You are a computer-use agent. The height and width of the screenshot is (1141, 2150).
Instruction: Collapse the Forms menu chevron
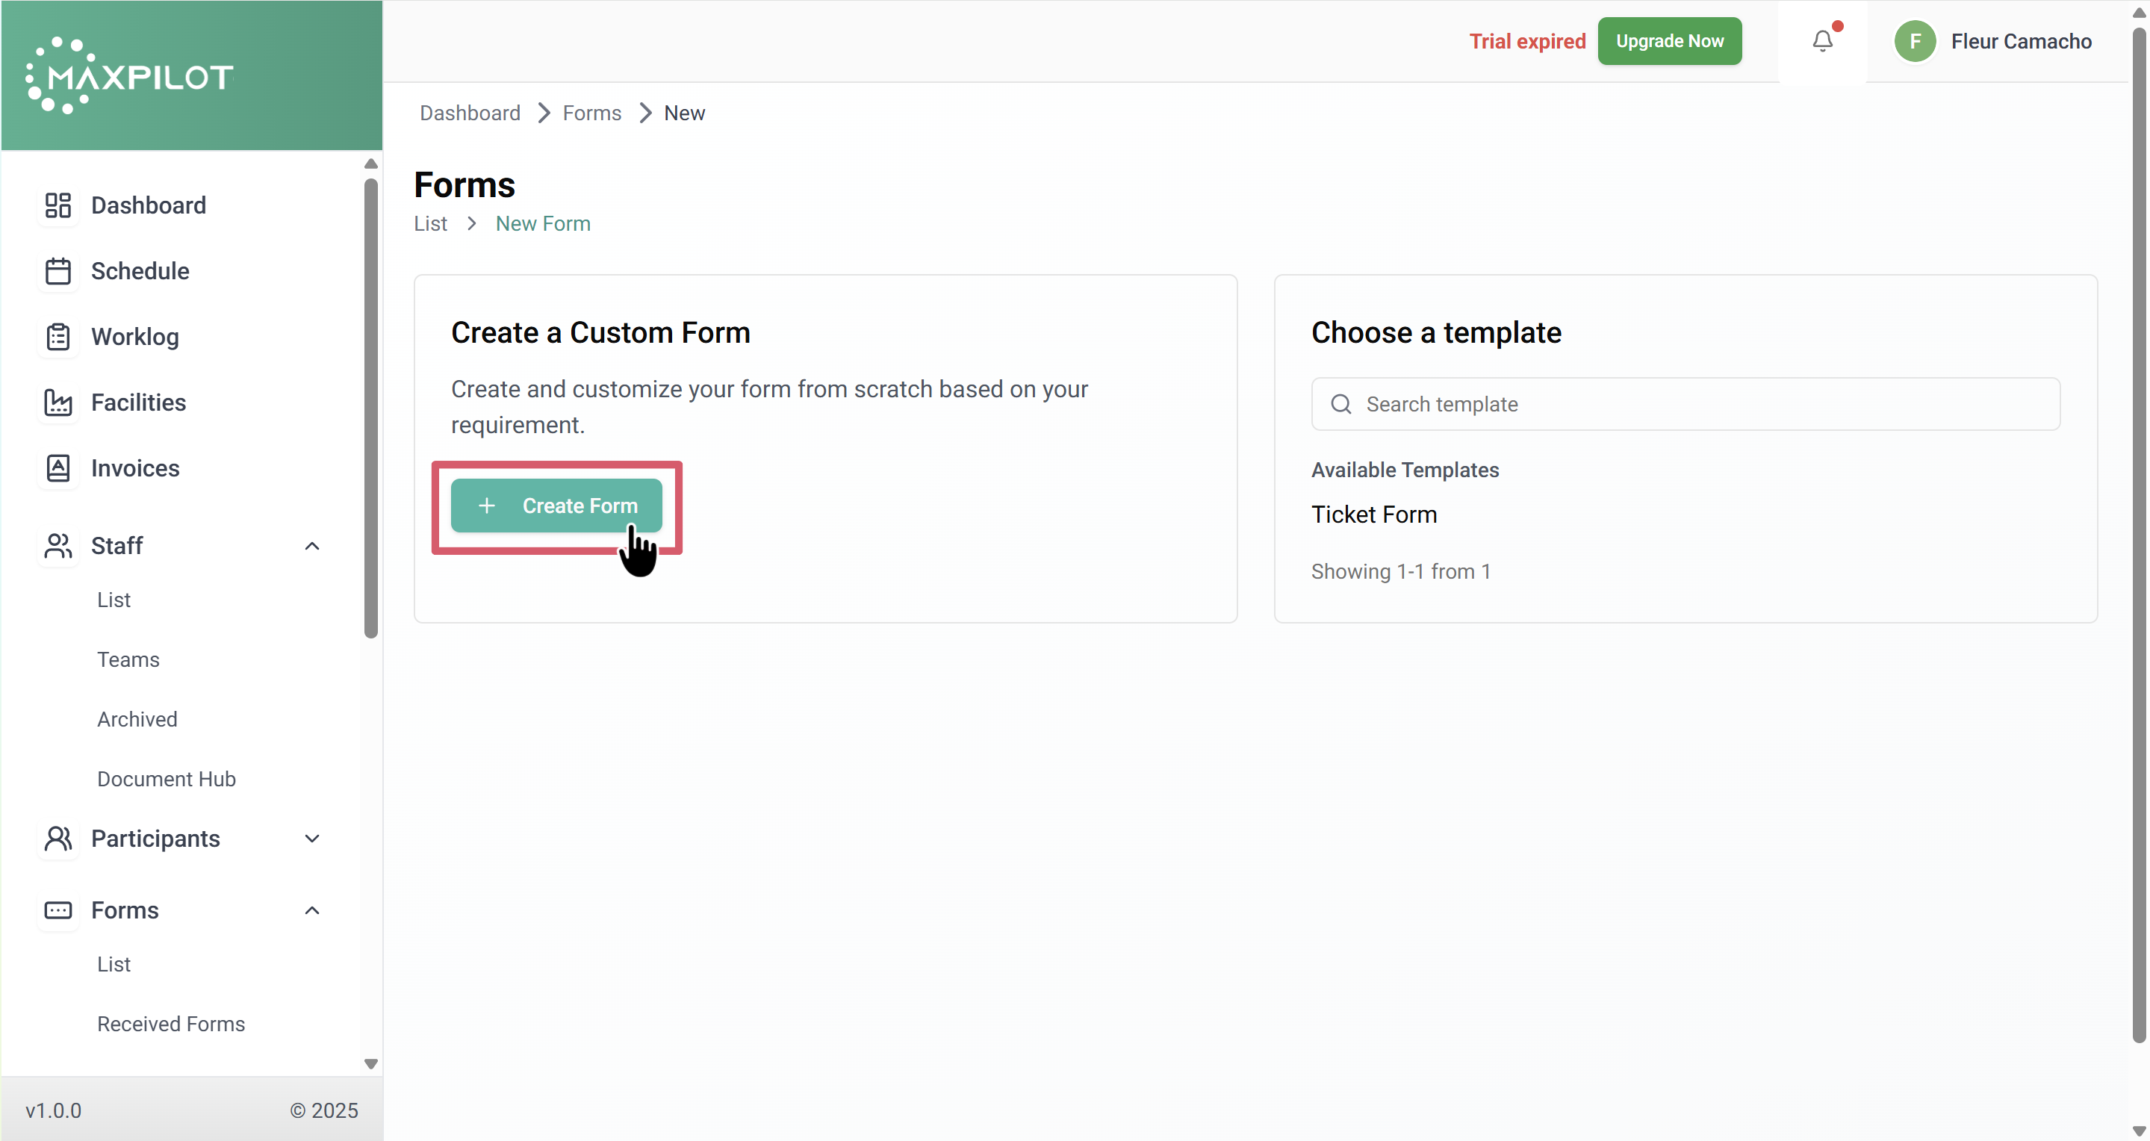[x=312, y=910]
